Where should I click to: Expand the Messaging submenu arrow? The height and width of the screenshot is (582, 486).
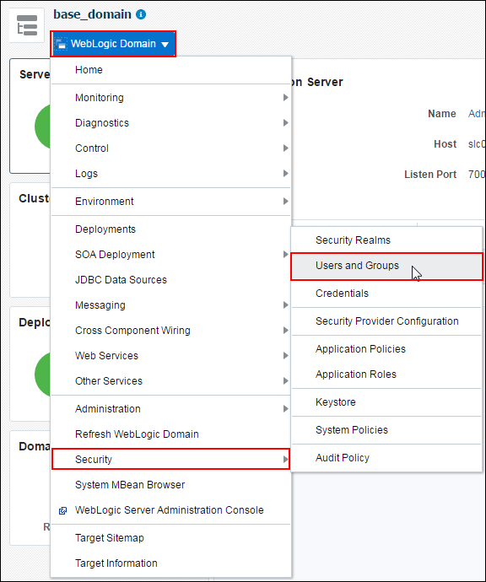point(285,305)
